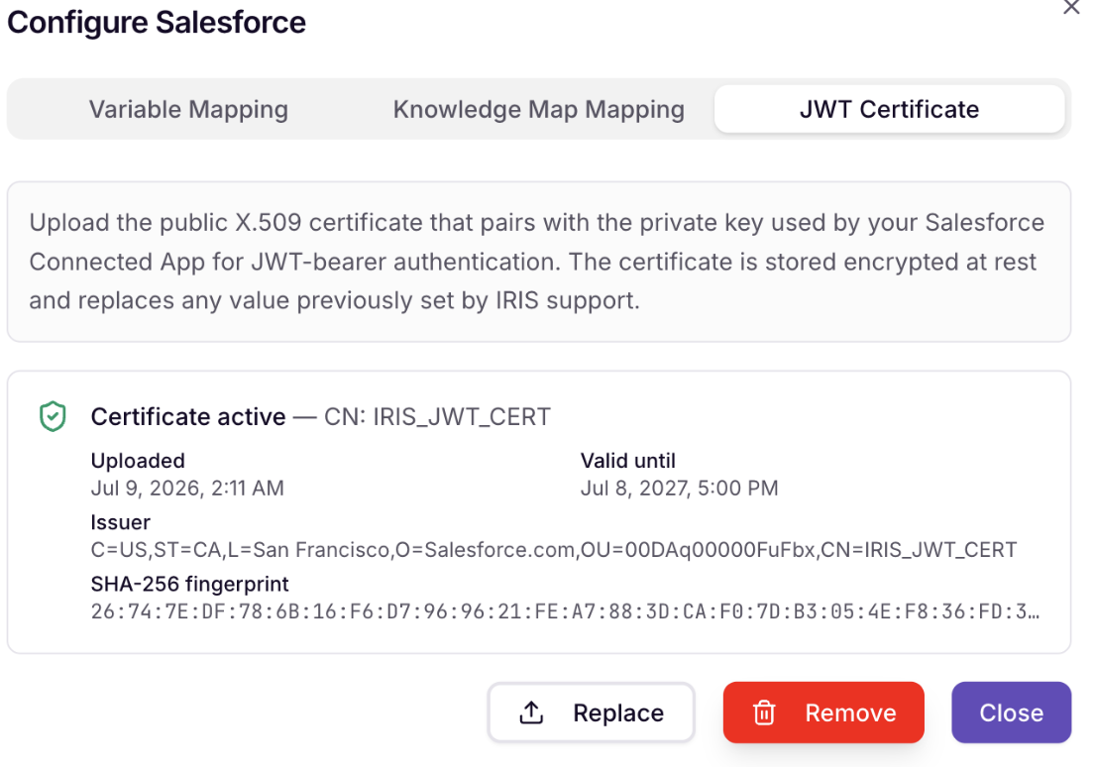Click the Valid until date value
The height and width of the screenshot is (767, 1094).
click(679, 488)
